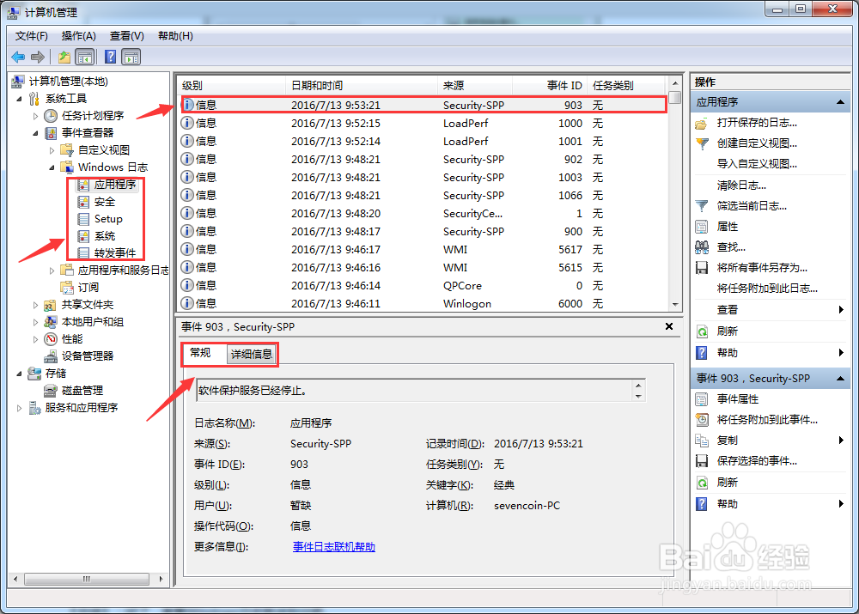Toggle the console tree with its toolbar icon
This screenshot has height=614, width=859.
(85, 57)
